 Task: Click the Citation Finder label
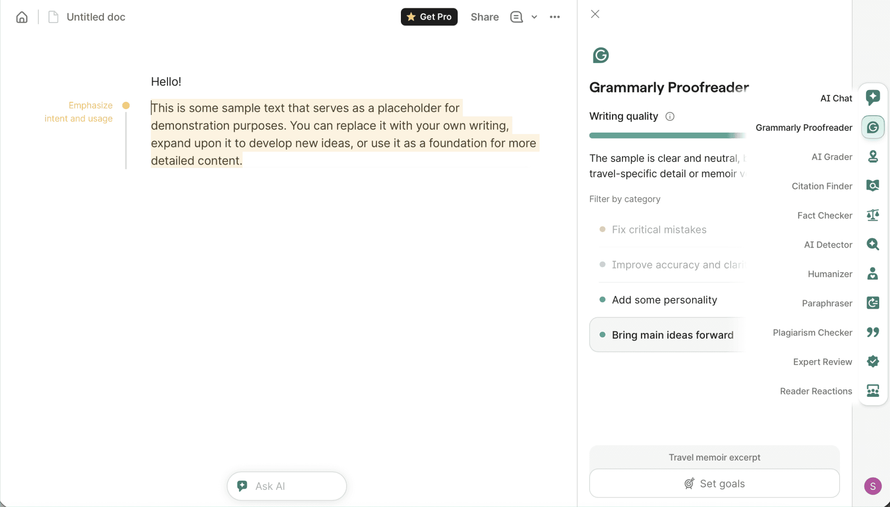point(822,186)
